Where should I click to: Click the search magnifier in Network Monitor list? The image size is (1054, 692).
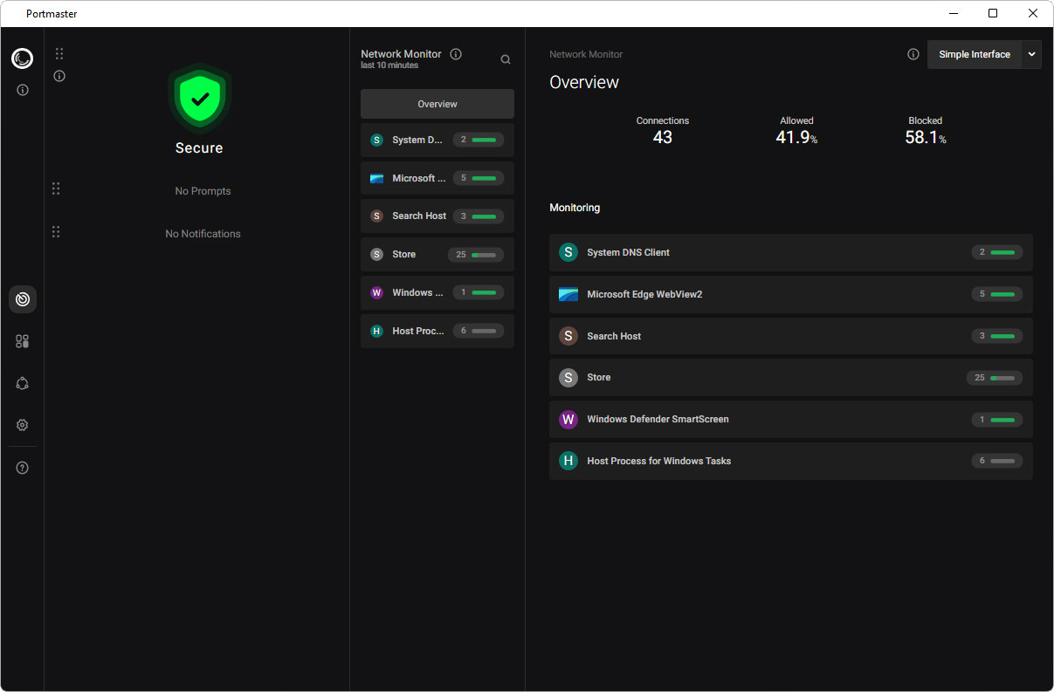tap(506, 59)
